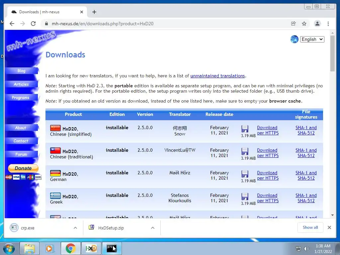340x255 pixels.
Task: Click the scrollbar up arrow
Action: point(332,33)
